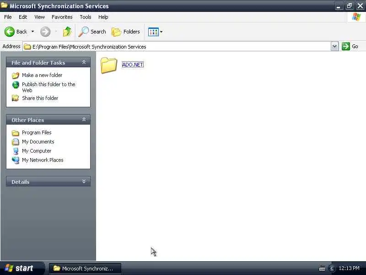366x275 pixels.
Task: Go up one folder level icon
Action: click(x=67, y=32)
